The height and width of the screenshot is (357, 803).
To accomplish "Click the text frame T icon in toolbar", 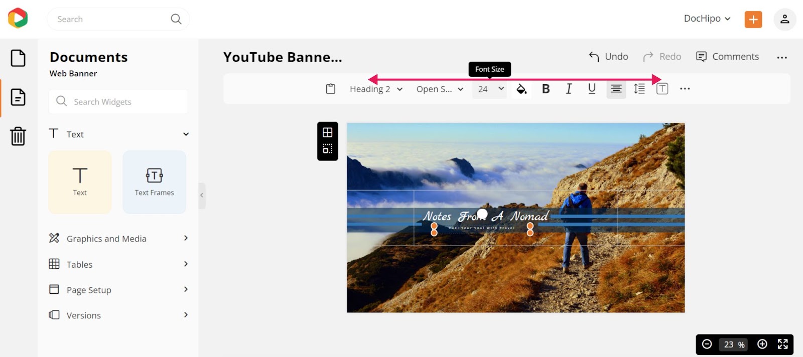I will tap(662, 89).
